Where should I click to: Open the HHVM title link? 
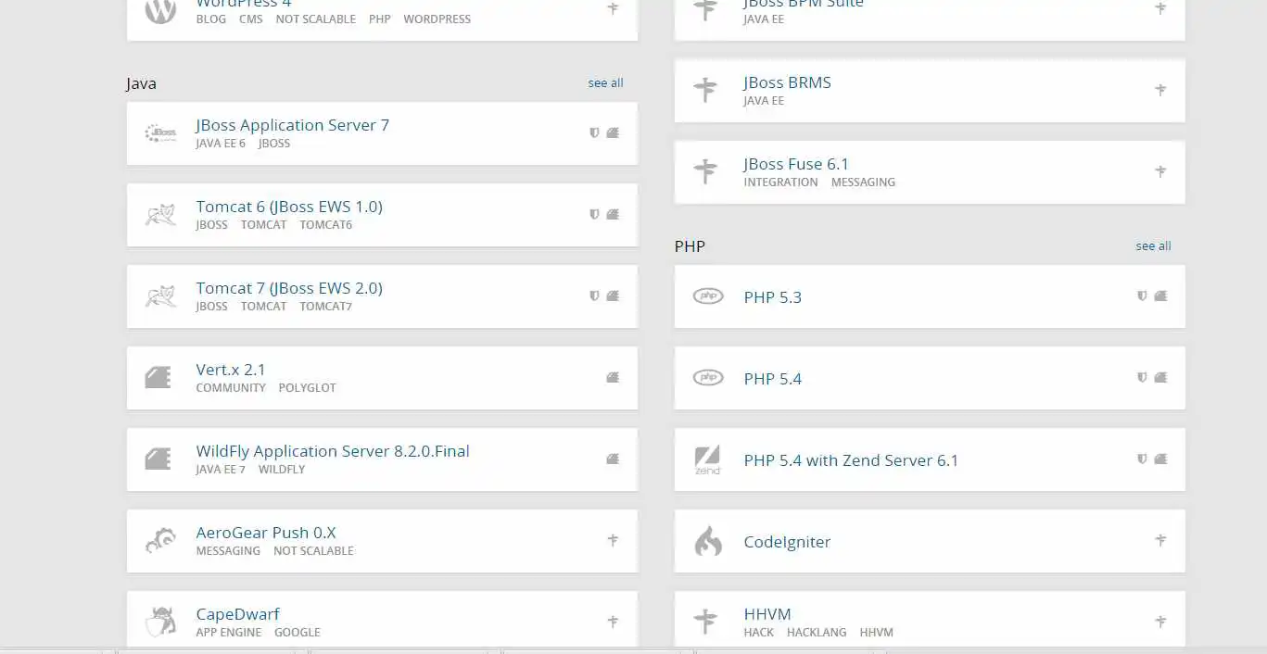767,614
